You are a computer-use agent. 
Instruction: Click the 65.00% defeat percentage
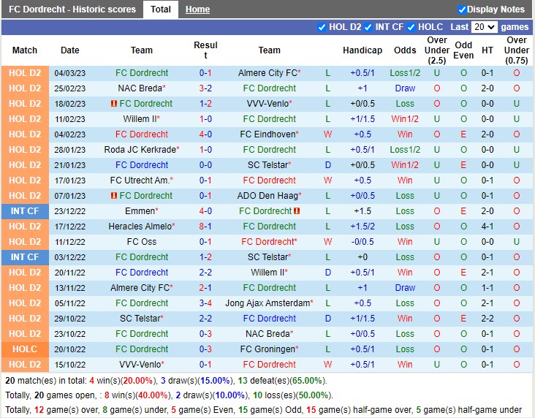click(308, 381)
